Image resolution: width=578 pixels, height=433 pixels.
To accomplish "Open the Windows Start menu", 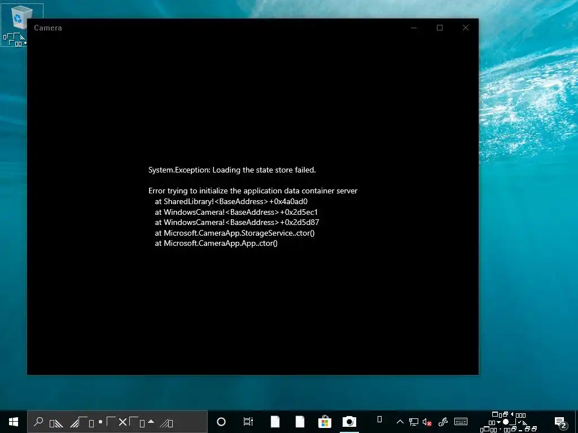I will (14, 422).
